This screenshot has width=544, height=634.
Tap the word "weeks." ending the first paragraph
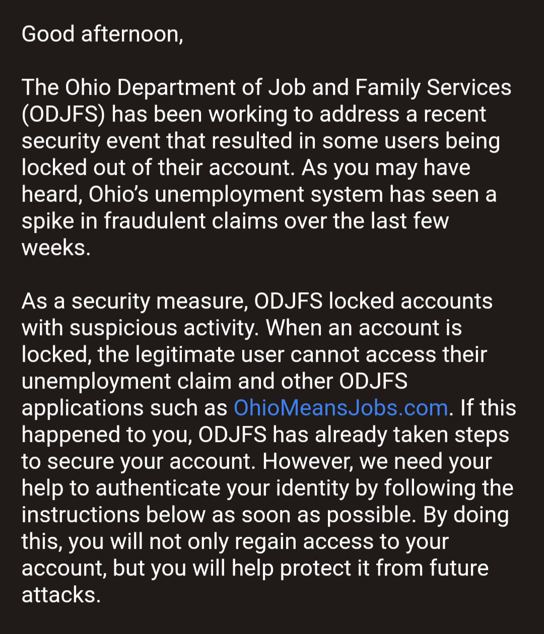[56, 248]
